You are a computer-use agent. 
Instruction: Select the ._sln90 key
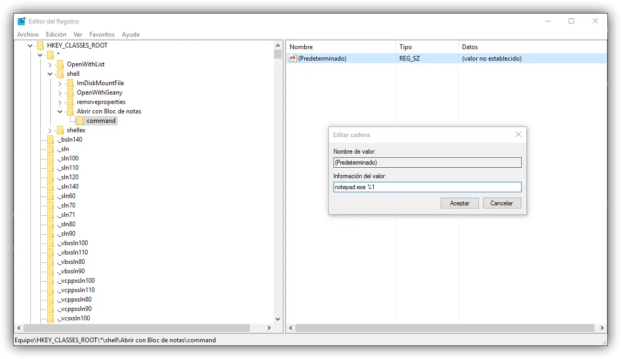66,234
